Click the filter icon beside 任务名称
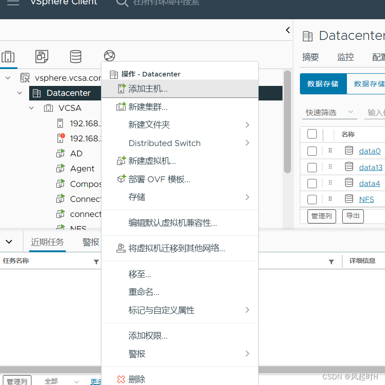The height and width of the screenshot is (385, 385). [x=96, y=262]
